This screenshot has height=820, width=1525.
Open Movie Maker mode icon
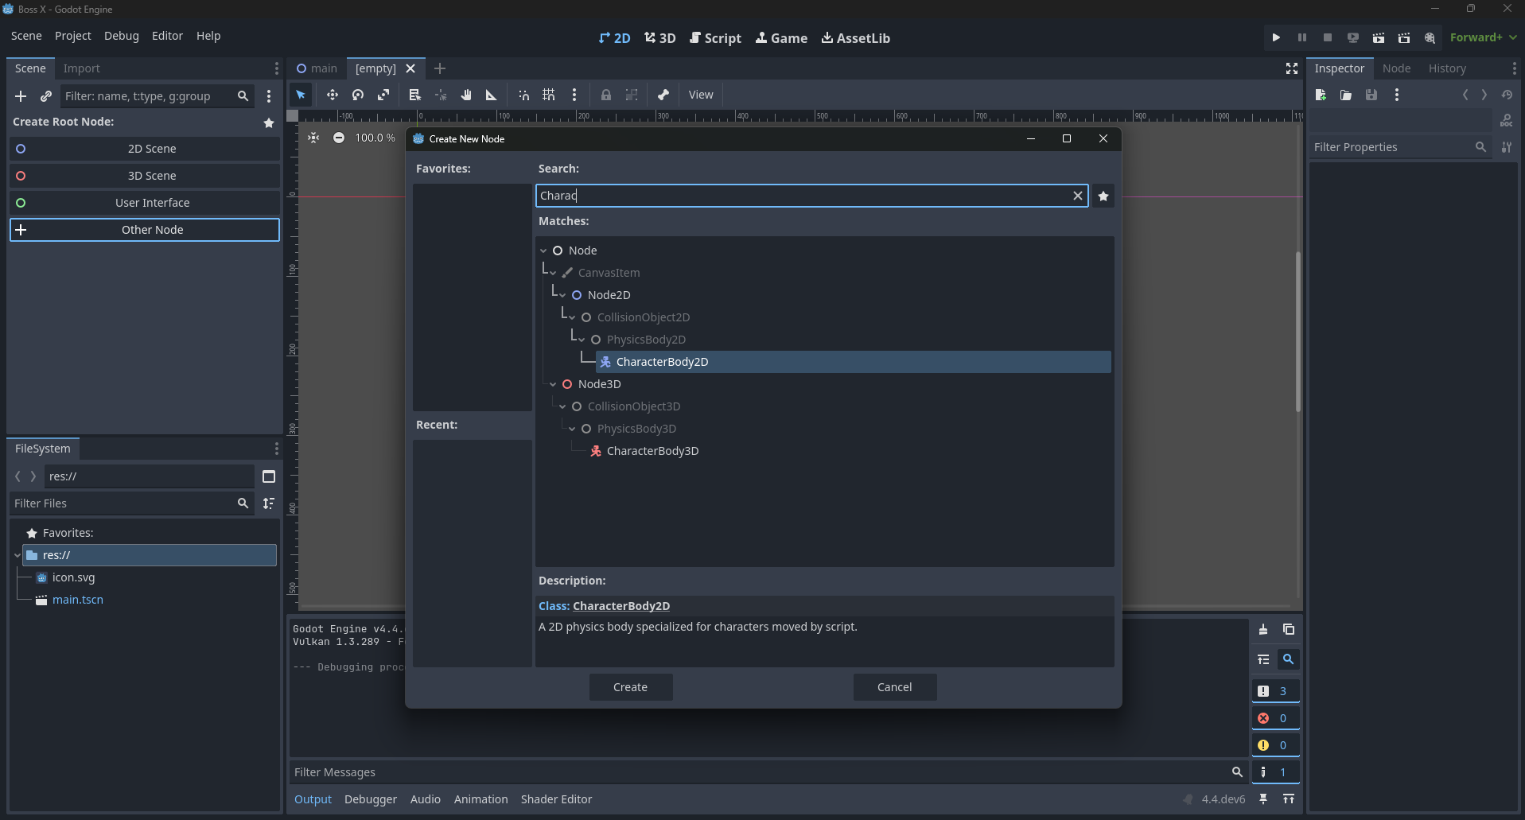point(1430,37)
